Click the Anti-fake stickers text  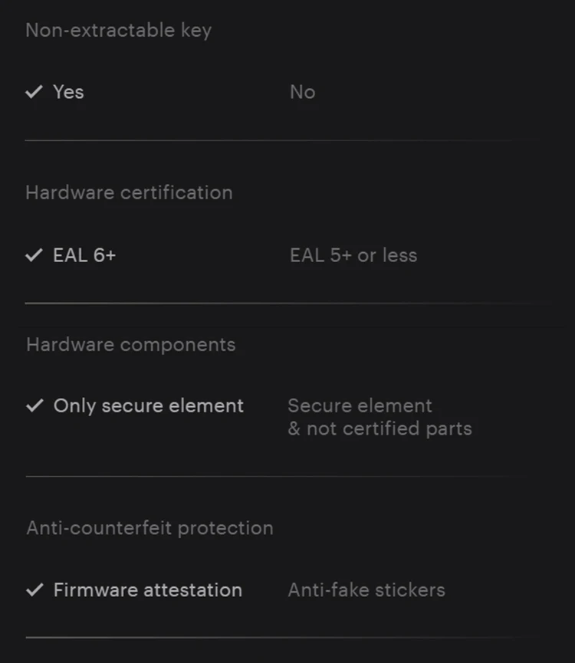366,590
